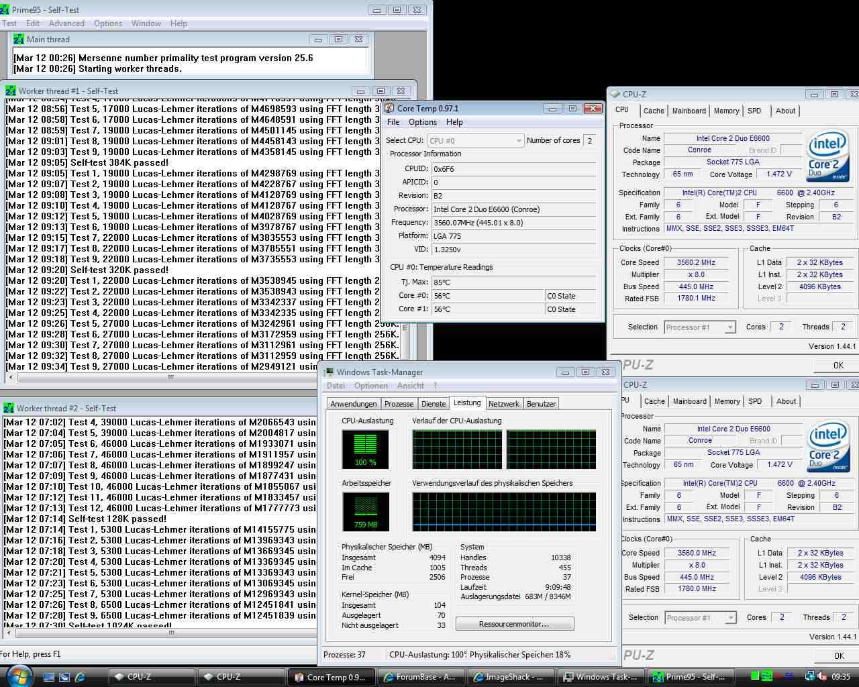
Task: Click the Show Desktop quick launch icon
Action: (x=49, y=677)
